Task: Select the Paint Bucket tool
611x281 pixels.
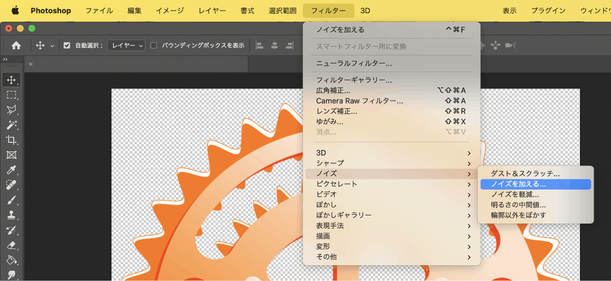Action: (11, 260)
